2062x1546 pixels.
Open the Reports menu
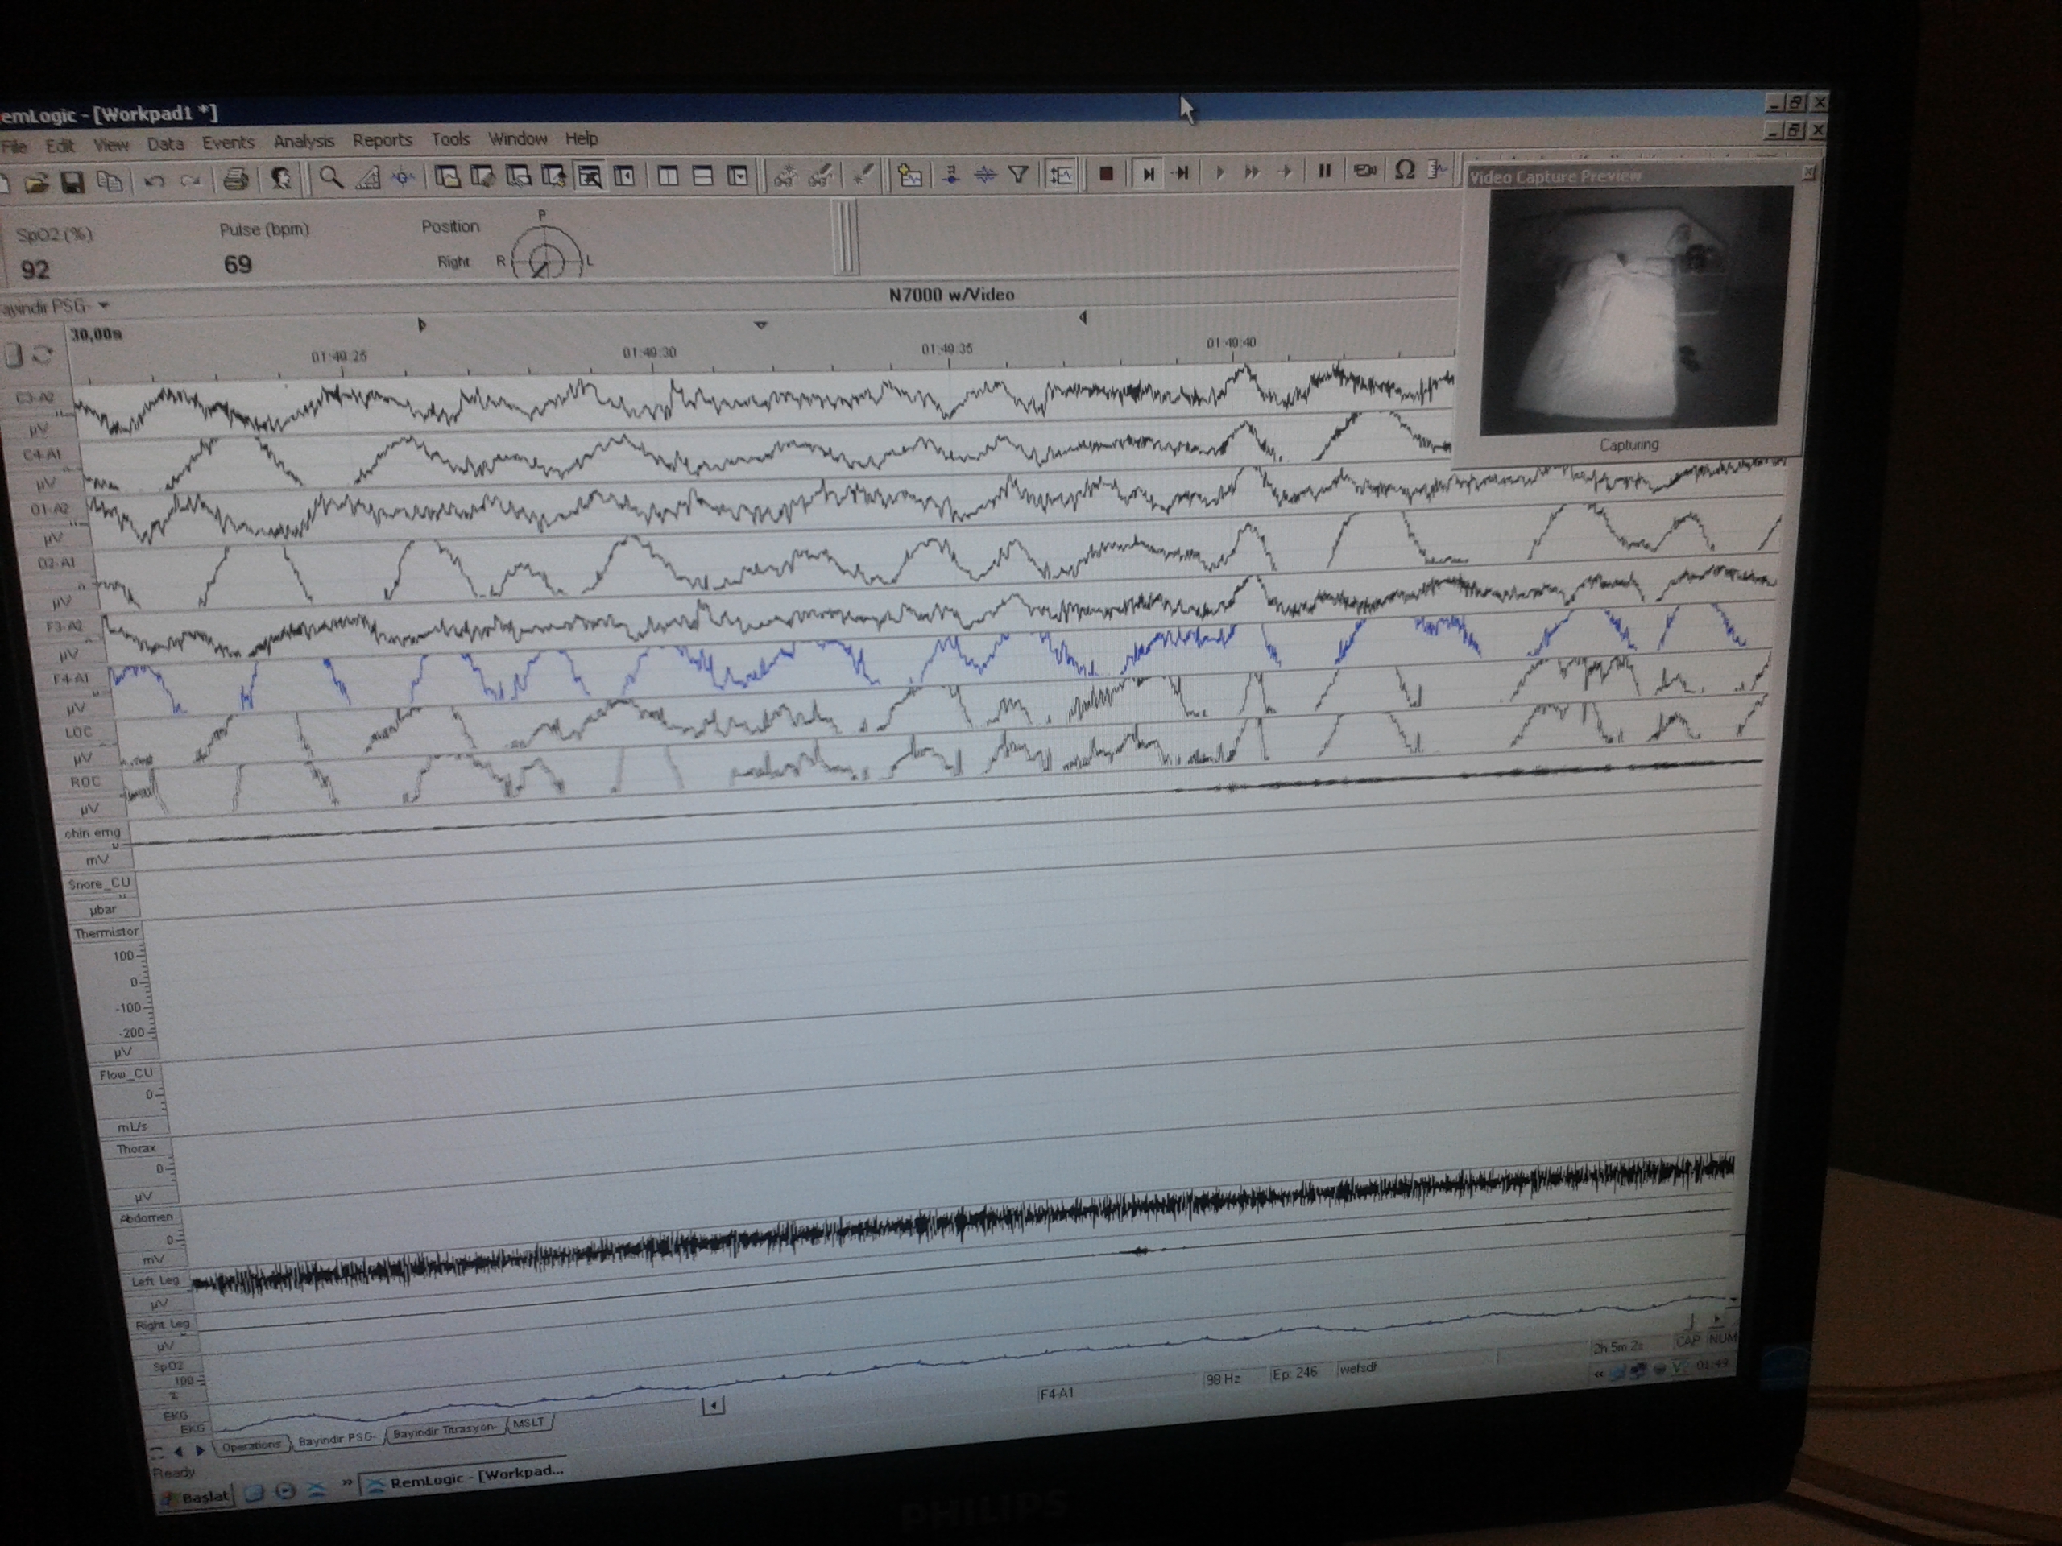click(383, 140)
